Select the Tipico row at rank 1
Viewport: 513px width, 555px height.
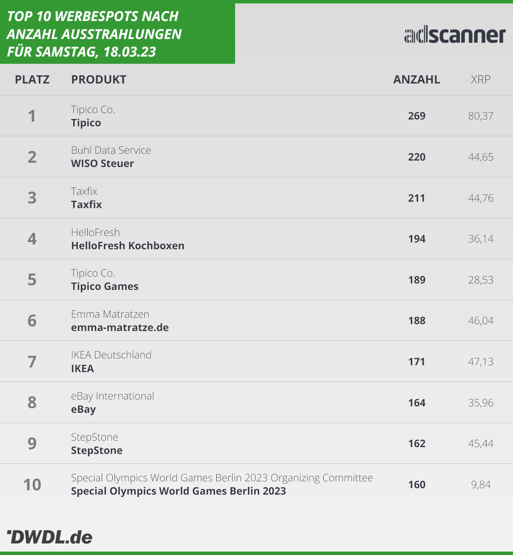(256, 116)
